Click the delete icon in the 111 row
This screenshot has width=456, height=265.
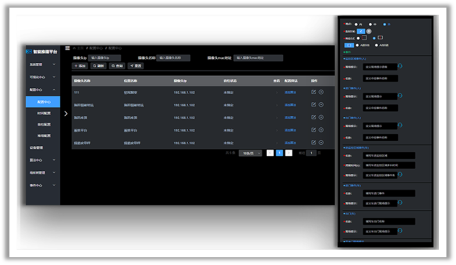coord(321,92)
